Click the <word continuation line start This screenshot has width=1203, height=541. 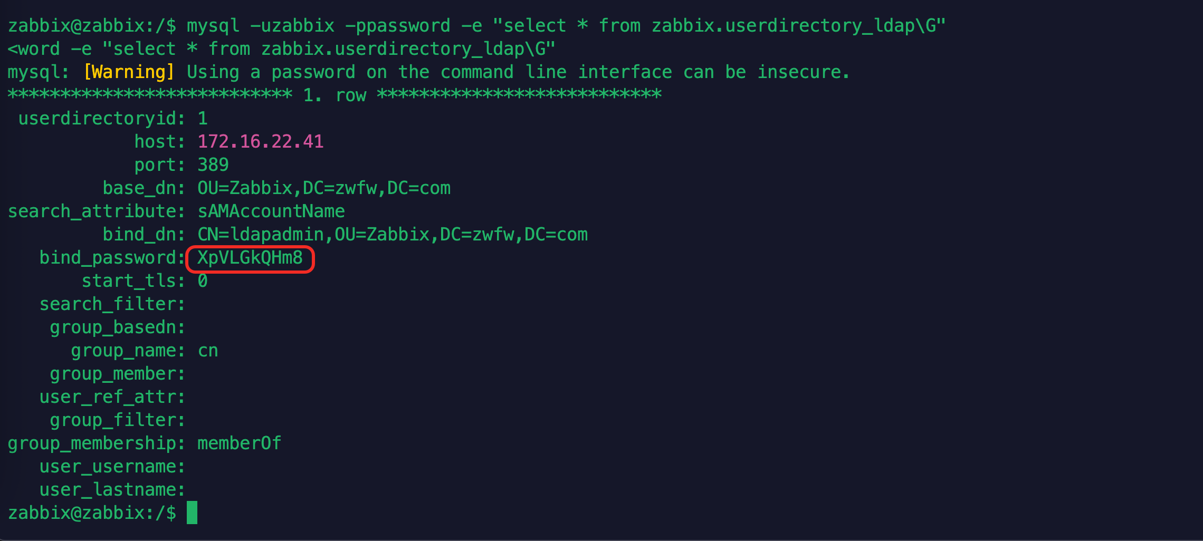pyautogui.click(x=34, y=49)
